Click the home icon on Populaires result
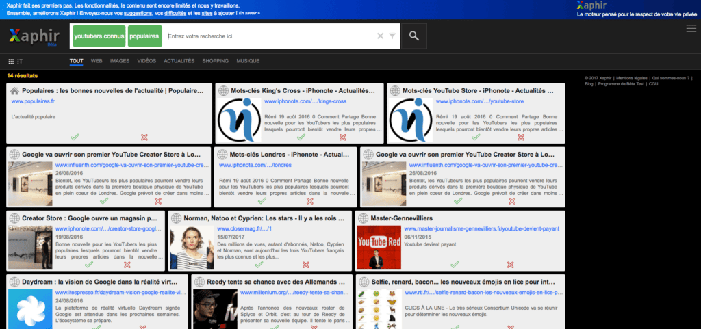 click(14, 90)
